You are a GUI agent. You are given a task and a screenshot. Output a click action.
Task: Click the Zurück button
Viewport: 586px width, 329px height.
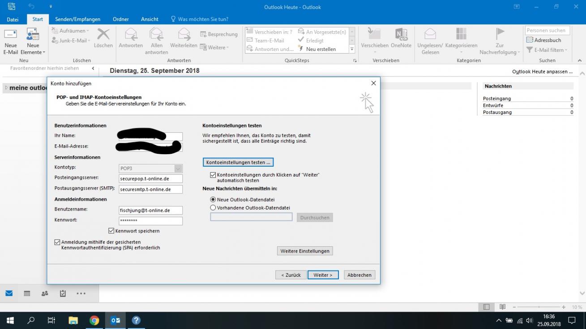pyautogui.click(x=291, y=275)
